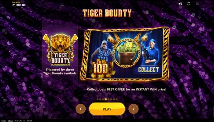Image resolution: width=214 pixels, height=122 pixels.
Task: Open the PAYS paytable link
Action: tap(4, 121)
